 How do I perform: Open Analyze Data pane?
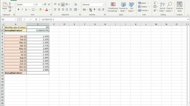[179, 7]
